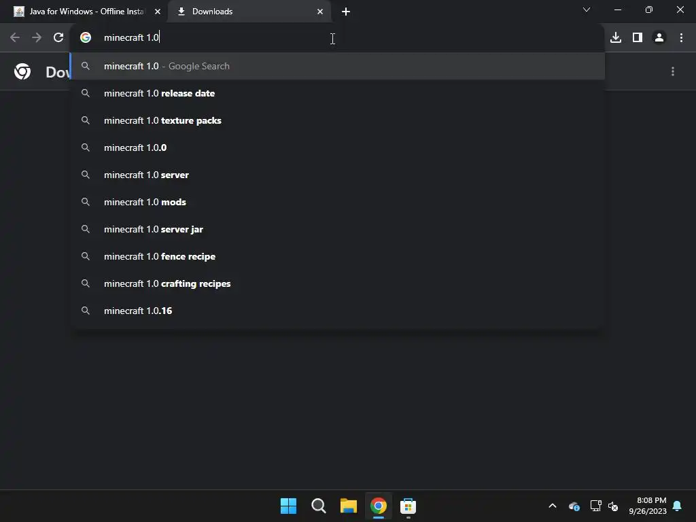Restore down the Chrome window
This screenshot has width=696, height=522.
click(649, 10)
